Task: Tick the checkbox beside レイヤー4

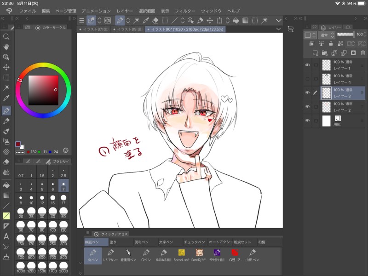Action: coord(316,79)
